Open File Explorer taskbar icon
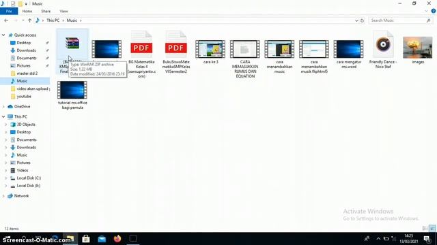Screen dimensions: 437x245 pyautogui.click(x=70, y=239)
